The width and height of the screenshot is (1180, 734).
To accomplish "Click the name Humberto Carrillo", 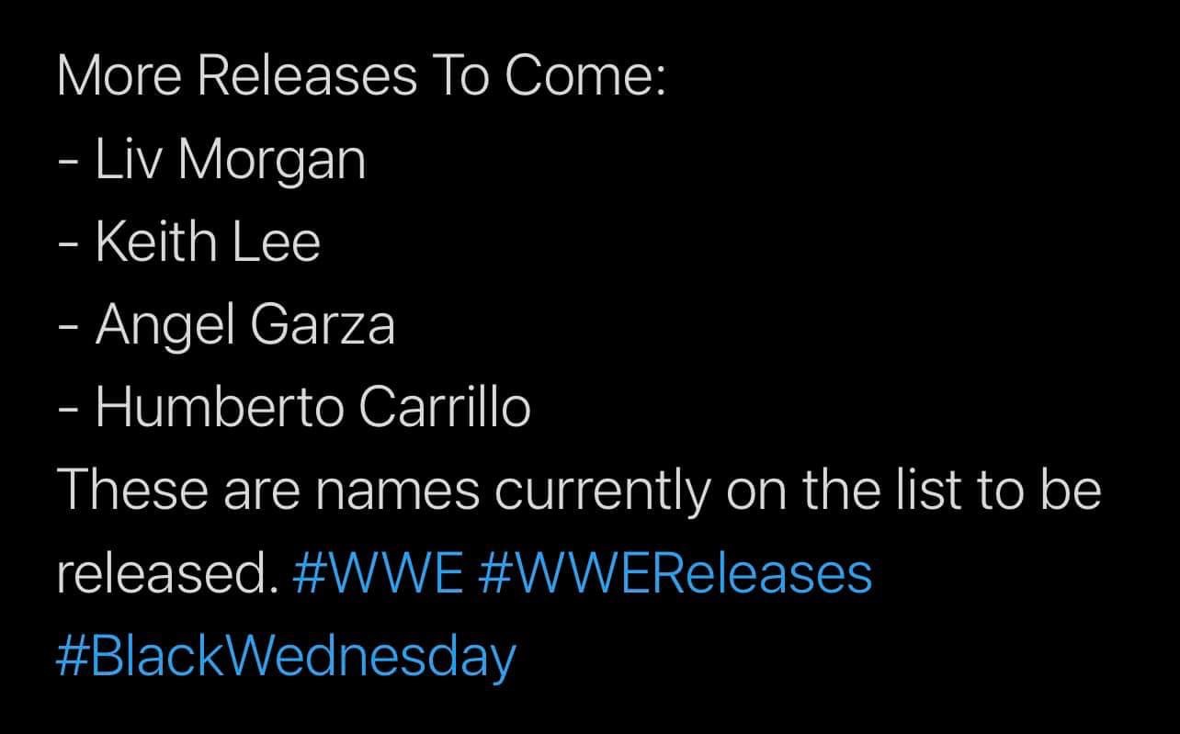I will (x=313, y=408).
